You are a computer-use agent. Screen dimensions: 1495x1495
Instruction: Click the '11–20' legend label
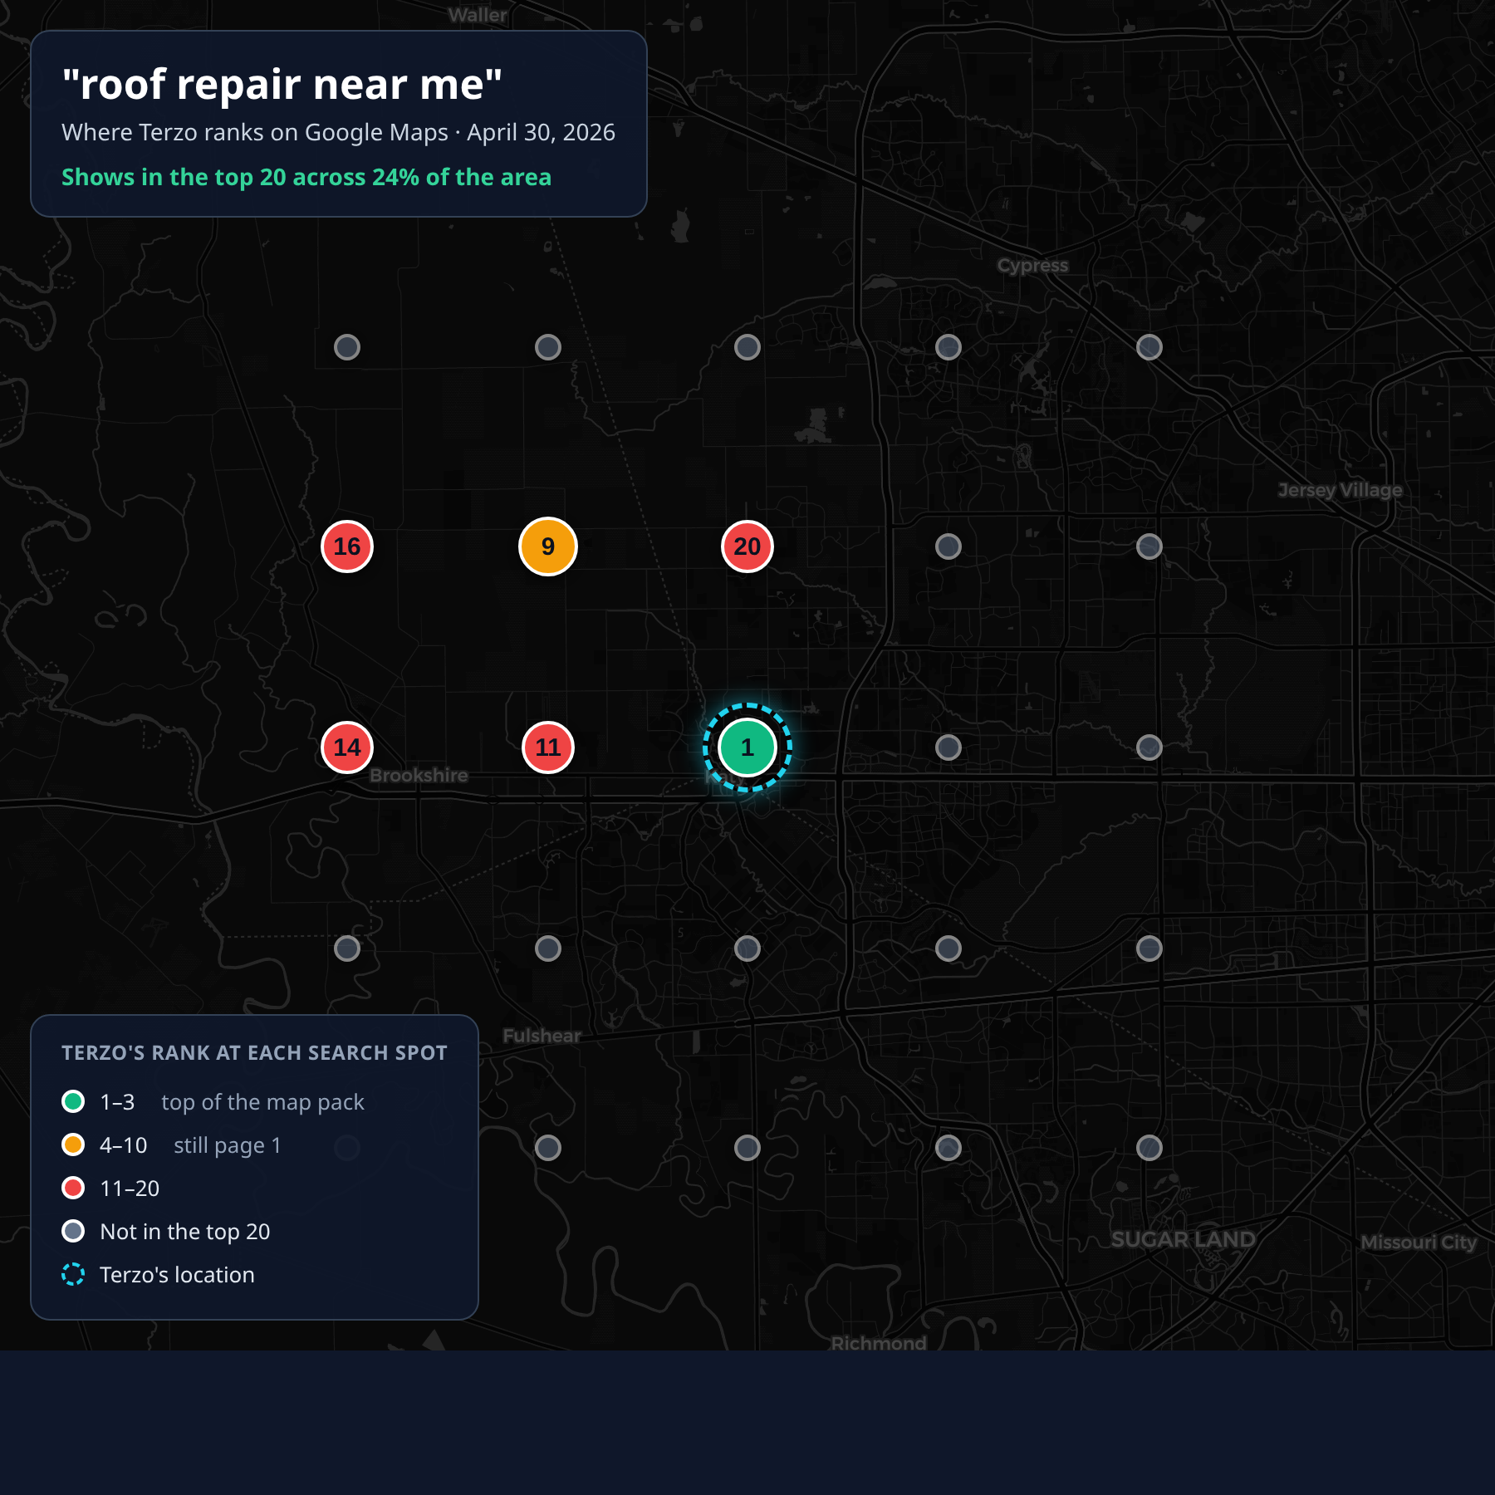point(130,1189)
